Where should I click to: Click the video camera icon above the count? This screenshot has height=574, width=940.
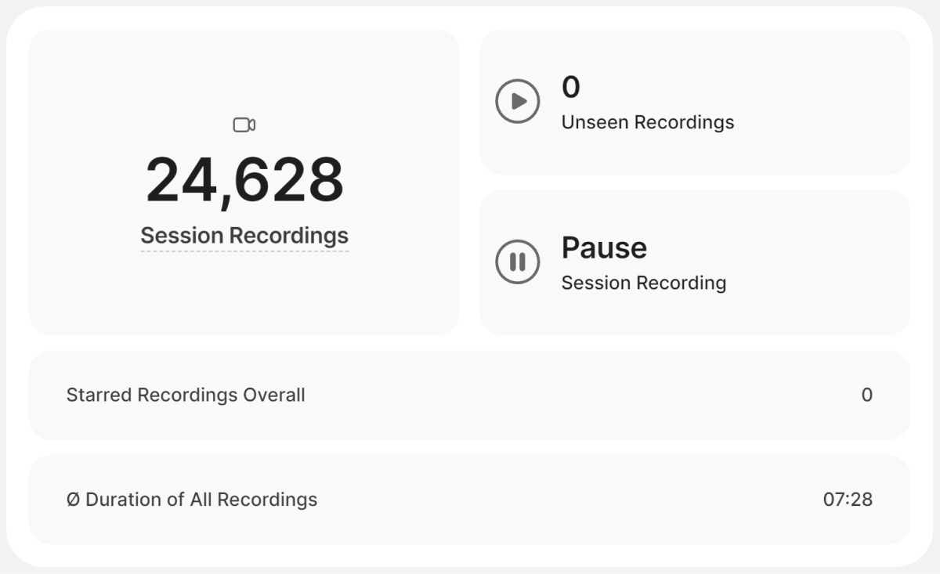pyautogui.click(x=244, y=125)
